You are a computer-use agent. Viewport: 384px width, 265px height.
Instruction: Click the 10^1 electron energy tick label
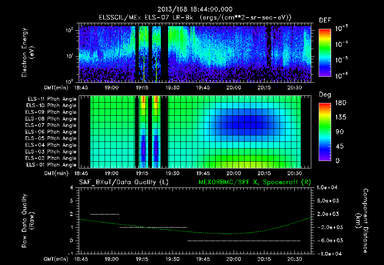[69, 56]
